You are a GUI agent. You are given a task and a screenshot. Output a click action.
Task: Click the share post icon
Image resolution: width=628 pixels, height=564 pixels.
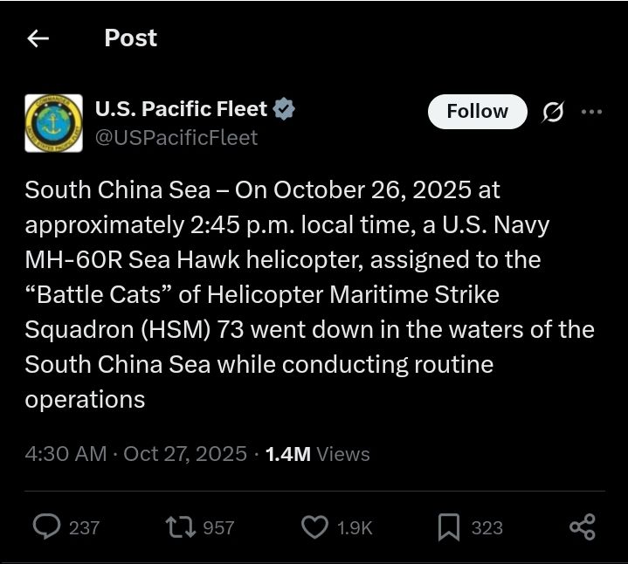coord(582,526)
